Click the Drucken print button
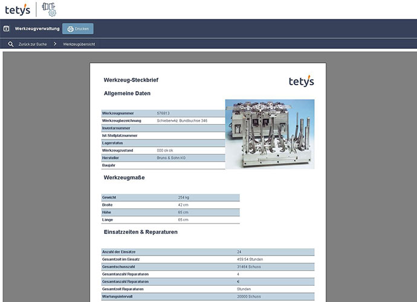The width and height of the screenshot is (417, 302). (78, 29)
